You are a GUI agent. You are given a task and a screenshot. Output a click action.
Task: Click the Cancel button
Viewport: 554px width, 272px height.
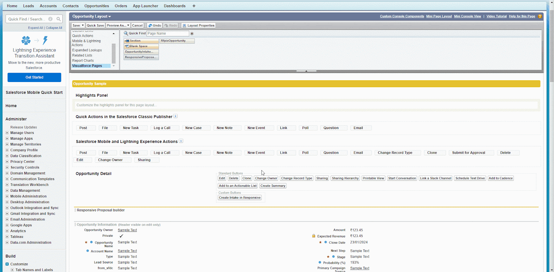pos(137,25)
